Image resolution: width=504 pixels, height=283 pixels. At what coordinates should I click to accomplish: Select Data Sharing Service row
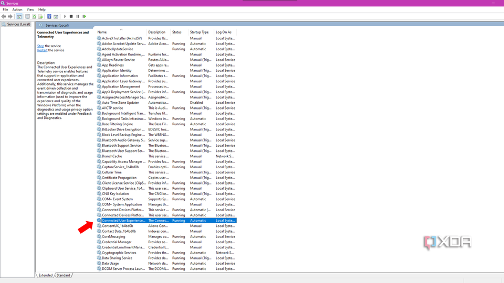coord(166,258)
